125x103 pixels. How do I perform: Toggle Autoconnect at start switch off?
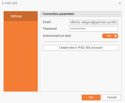110,36
